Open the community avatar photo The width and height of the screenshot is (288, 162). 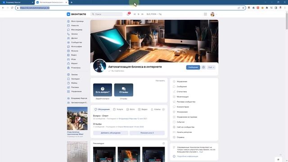99,66
